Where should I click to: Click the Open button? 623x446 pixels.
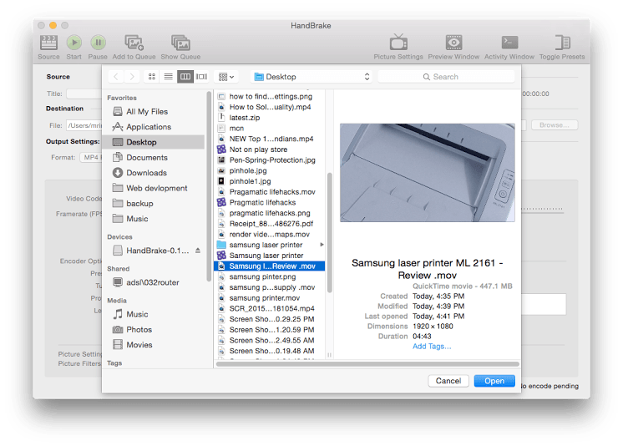pyautogui.click(x=494, y=381)
